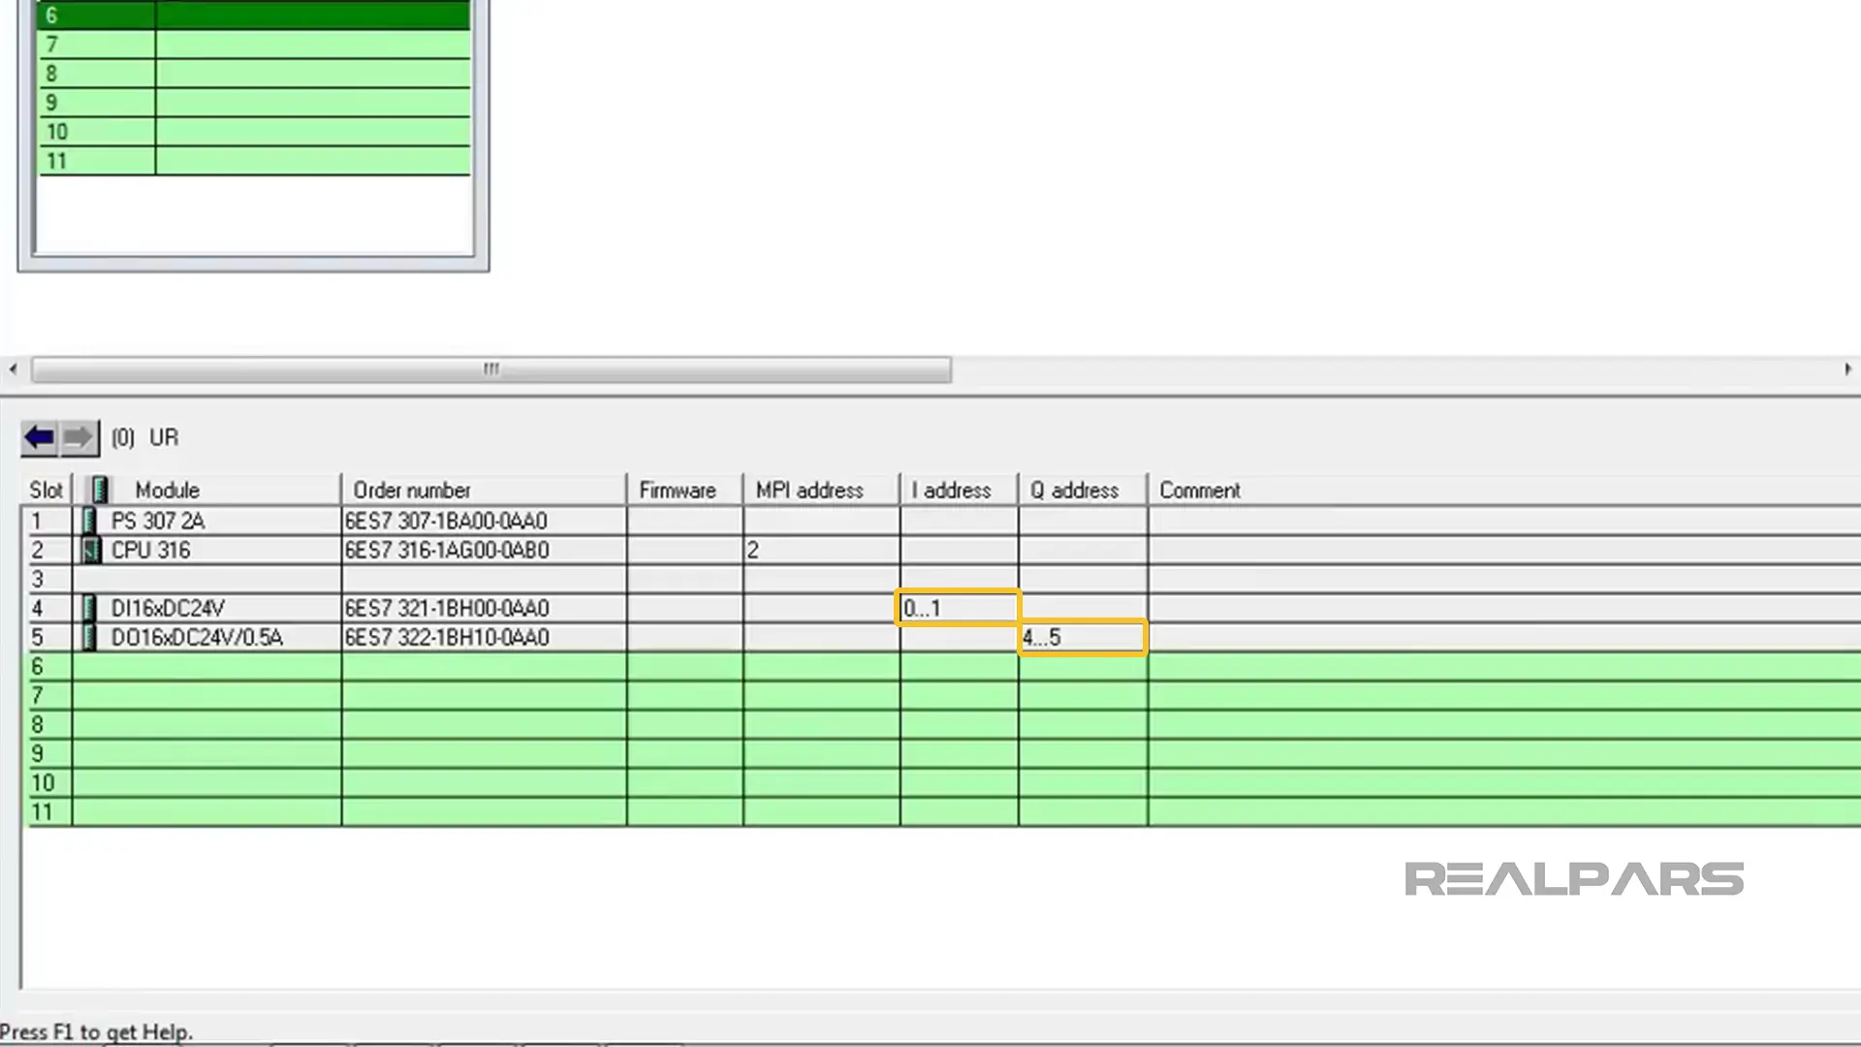Screen dimensions: 1861x1047
Task: Select the I address cell showing 0...1
Action: tap(957, 609)
